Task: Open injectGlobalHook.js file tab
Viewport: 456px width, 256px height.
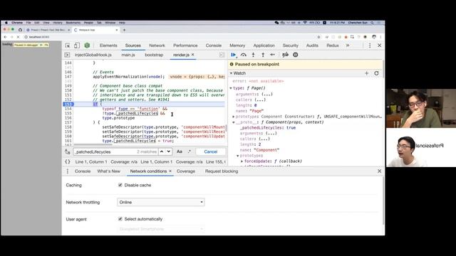Action: [x=93, y=55]
